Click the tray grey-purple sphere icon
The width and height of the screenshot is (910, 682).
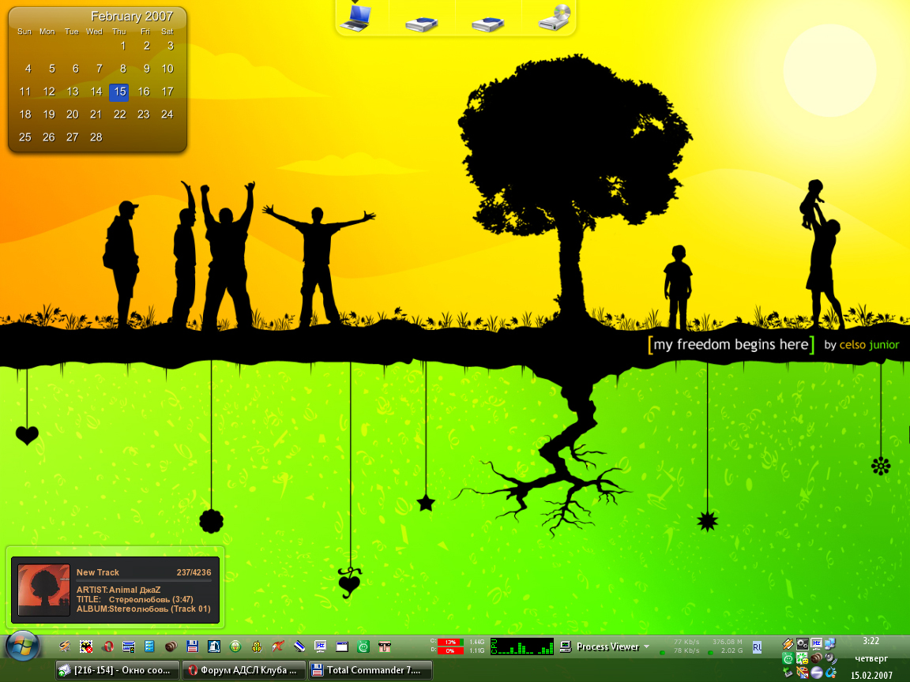(816, 673)
